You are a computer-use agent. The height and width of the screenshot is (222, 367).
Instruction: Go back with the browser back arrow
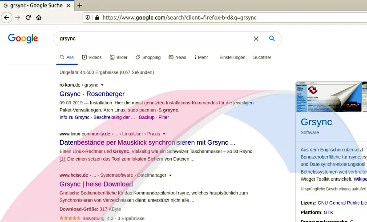pos(7,17)
